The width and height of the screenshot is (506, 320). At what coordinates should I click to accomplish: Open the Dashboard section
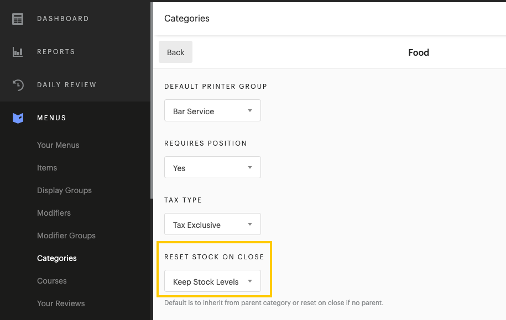62,19
